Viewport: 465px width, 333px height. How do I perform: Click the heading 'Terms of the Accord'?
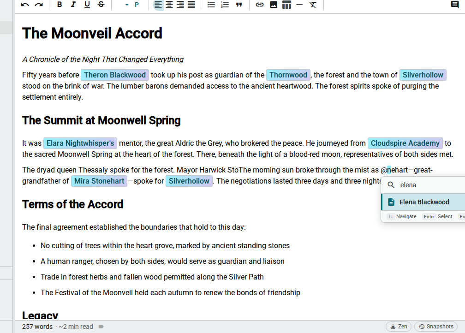(x=73, y=204)
